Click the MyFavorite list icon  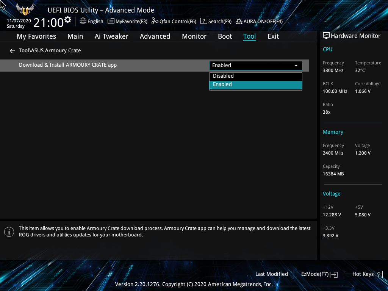[111, 21]
